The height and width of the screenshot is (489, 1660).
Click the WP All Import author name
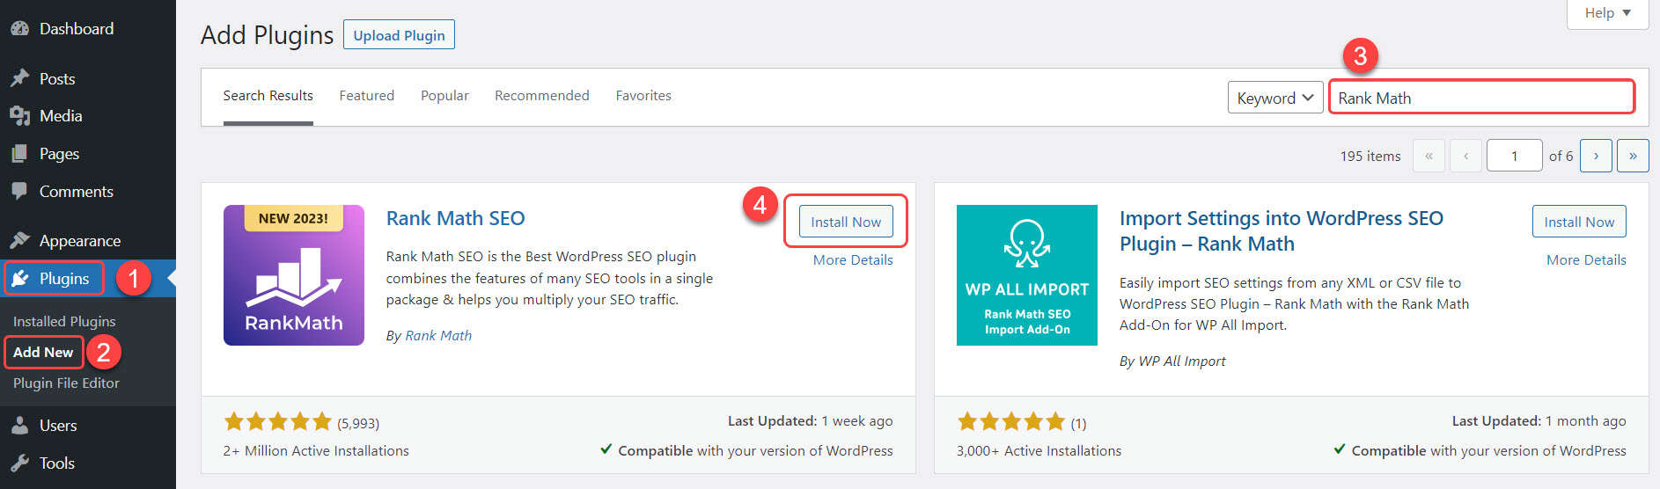1182,361
